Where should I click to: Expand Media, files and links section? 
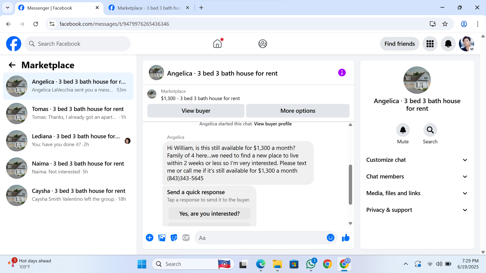(417, 193)
